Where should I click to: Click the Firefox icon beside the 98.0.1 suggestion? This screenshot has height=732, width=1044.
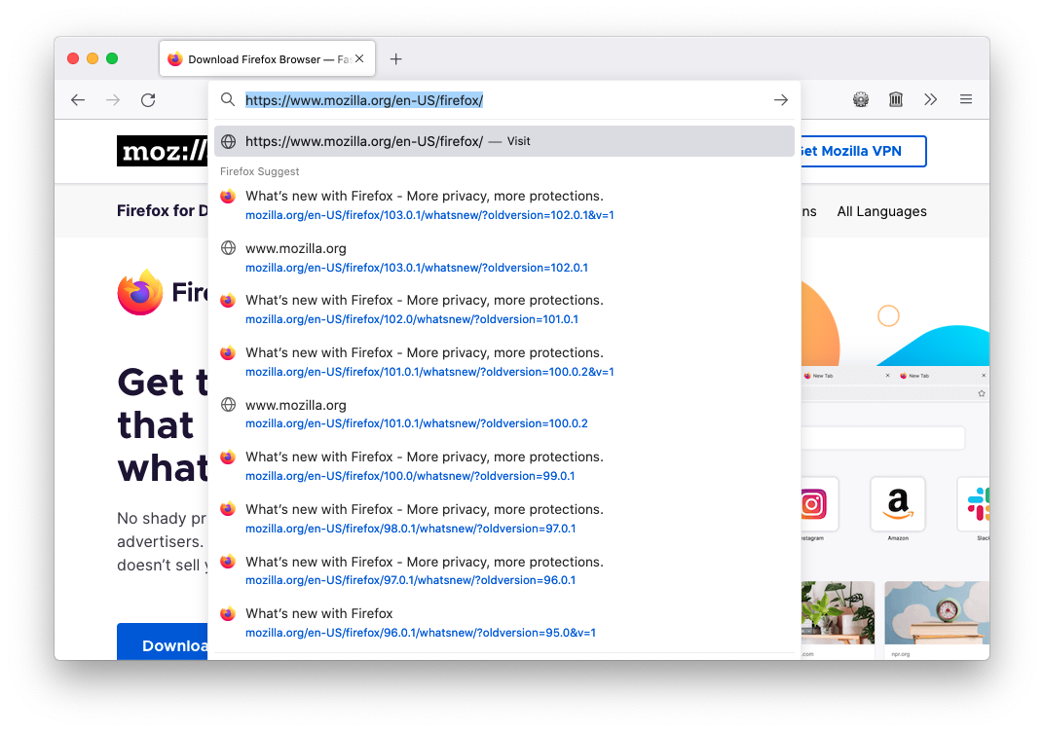tap(228, 509)
